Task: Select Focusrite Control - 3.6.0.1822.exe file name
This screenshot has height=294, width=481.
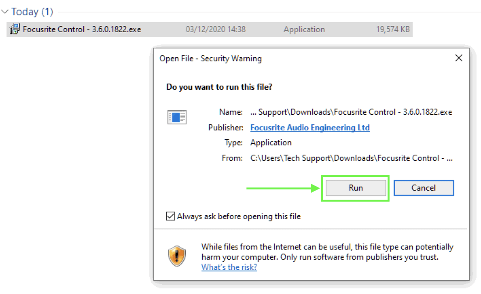Action: pyautogui.click(x=82, y=29)
